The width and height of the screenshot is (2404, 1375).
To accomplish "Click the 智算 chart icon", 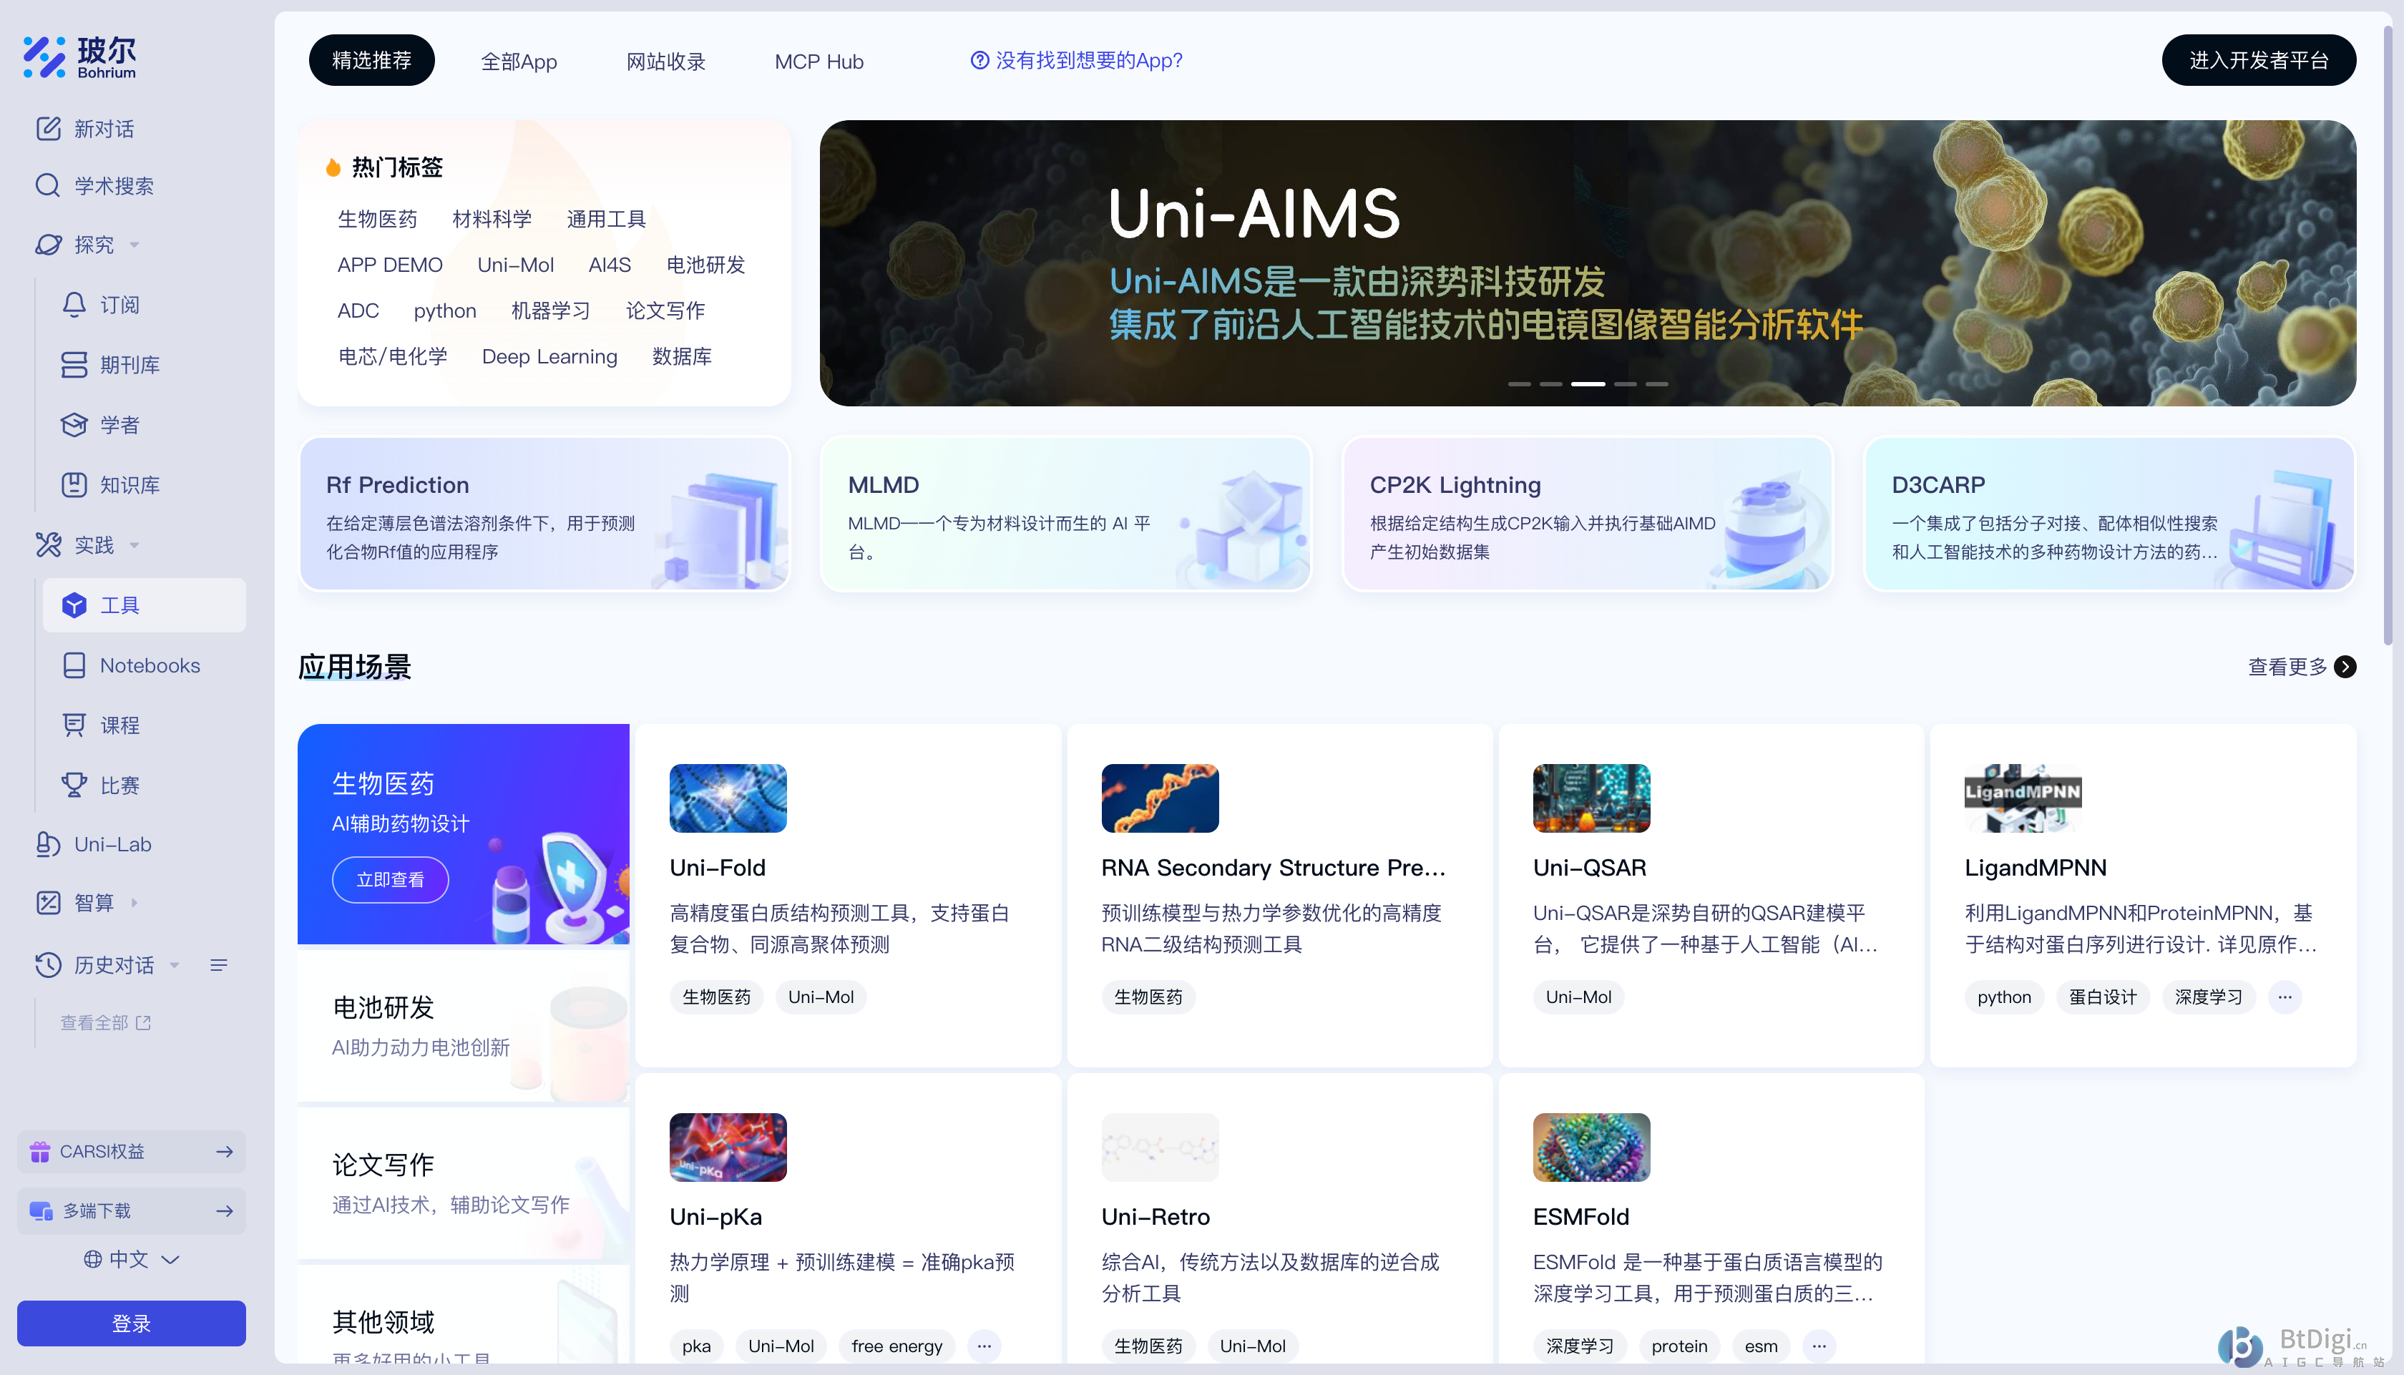I will (x=48, y=903).
